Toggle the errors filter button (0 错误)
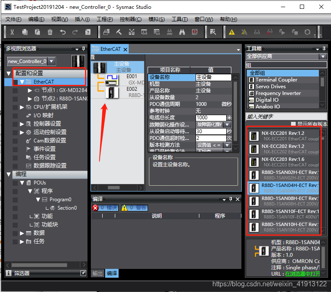Image resolution: width=331 pixels, height=292 pixels. (105, 208)
